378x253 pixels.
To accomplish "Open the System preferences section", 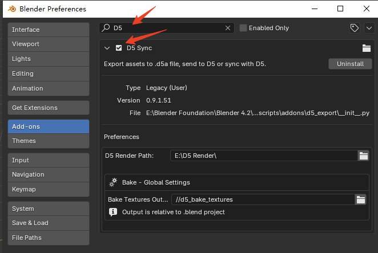I will [49, 209].
